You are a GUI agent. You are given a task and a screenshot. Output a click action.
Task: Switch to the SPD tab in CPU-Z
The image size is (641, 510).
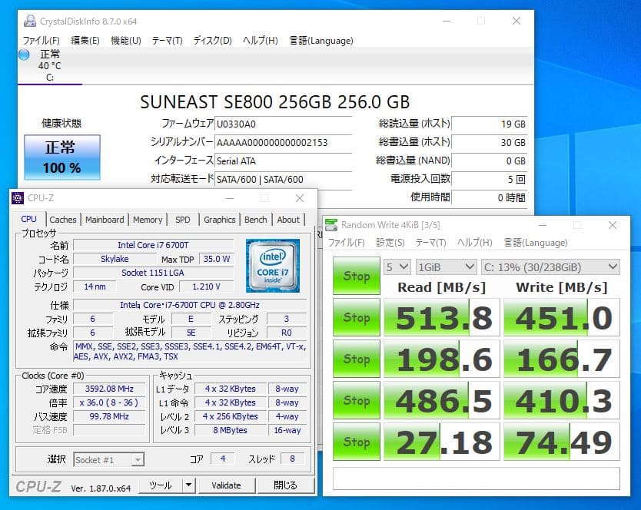point(183,220)
